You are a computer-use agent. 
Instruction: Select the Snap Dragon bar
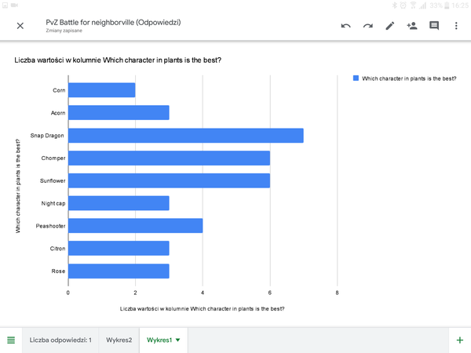185,136
